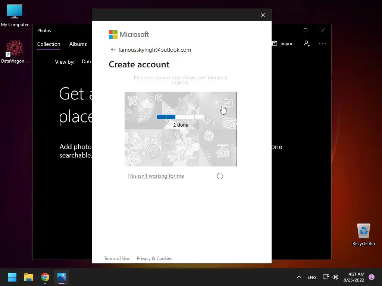Open Google Chrome from the taskbar
The height and width of the screenshot is (286, 382).
pos(45,277)
